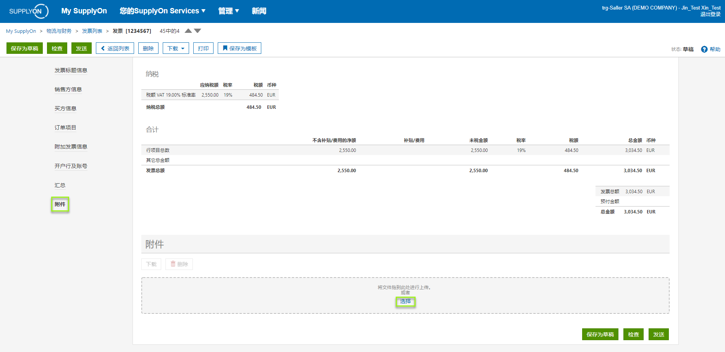Jump to 附加发票信息 section

tap(71, 147)
